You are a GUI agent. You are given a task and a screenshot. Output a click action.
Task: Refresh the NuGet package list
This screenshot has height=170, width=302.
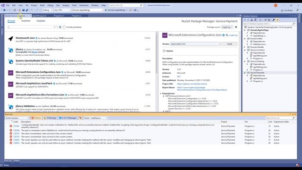(x=60, y=27)
